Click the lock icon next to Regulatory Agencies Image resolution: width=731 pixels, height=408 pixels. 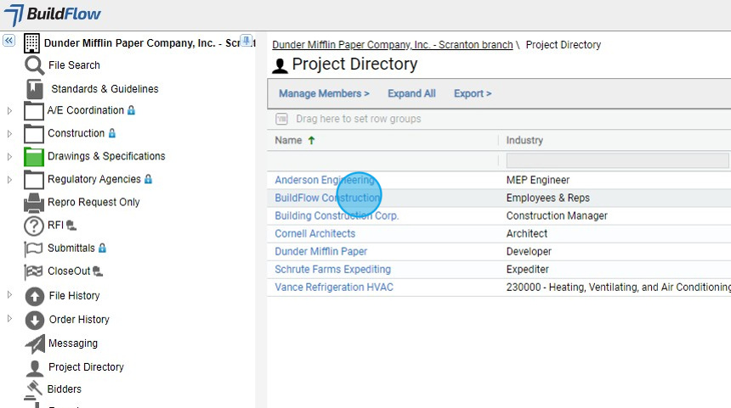tap(148, 179)
